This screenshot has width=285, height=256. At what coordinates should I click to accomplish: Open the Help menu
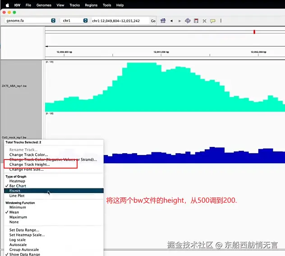click(x=120, y=5)
